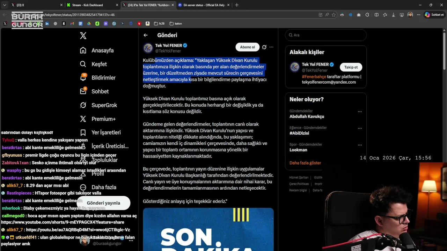Open #AbiDizisi trending topic

(299, 133)
